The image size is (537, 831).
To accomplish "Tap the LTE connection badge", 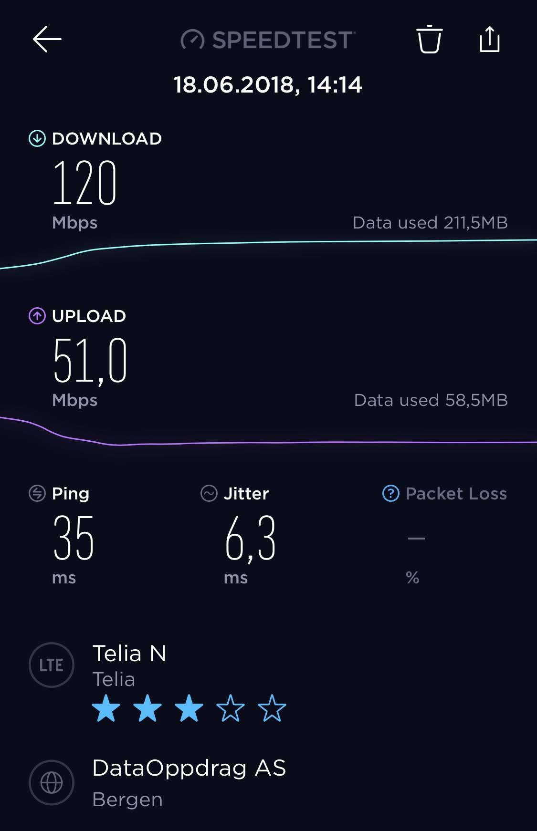I will (52, 665).
